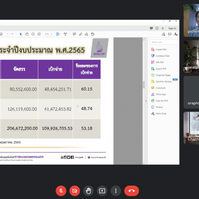Collapse the tools pane with arrow
199x199 pixels.
click(x=146, y=101)
